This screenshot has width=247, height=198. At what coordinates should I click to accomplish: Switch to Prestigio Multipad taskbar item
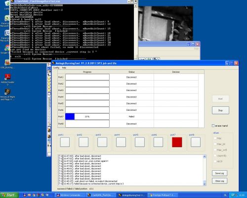(163, 195)
